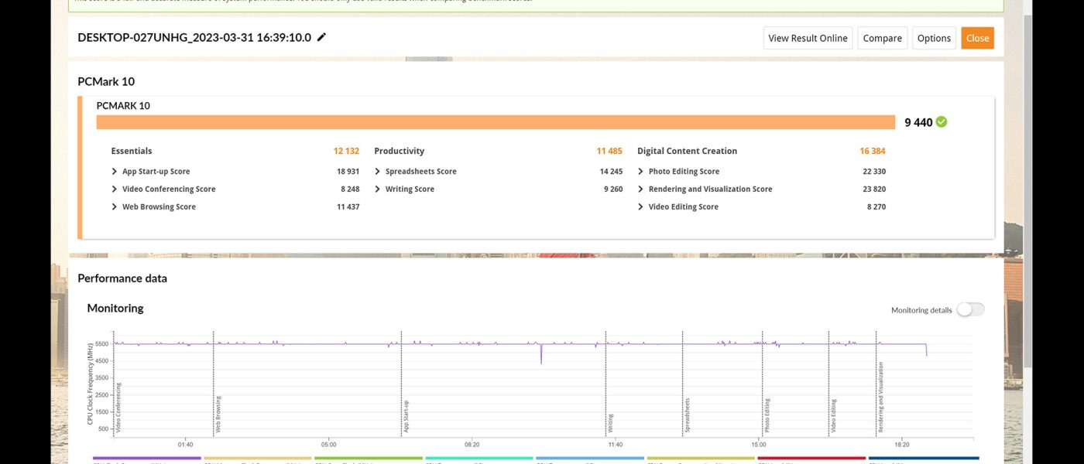Click the orange PCMark 10 score bar

click(x=496, y=122)
